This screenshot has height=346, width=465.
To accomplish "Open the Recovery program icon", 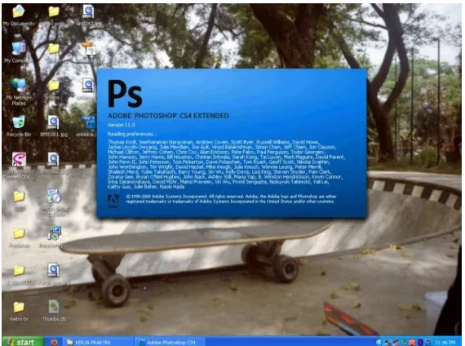I will [54, 237].
